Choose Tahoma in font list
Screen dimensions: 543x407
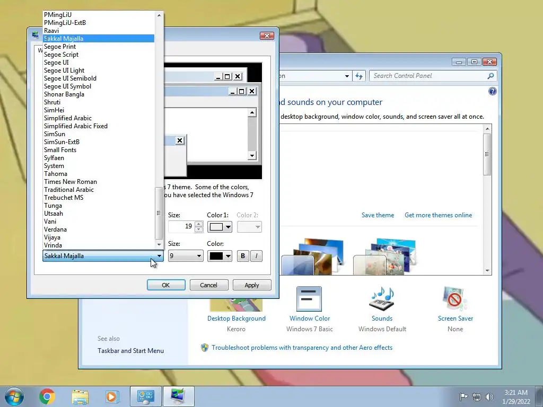[98, 174]
